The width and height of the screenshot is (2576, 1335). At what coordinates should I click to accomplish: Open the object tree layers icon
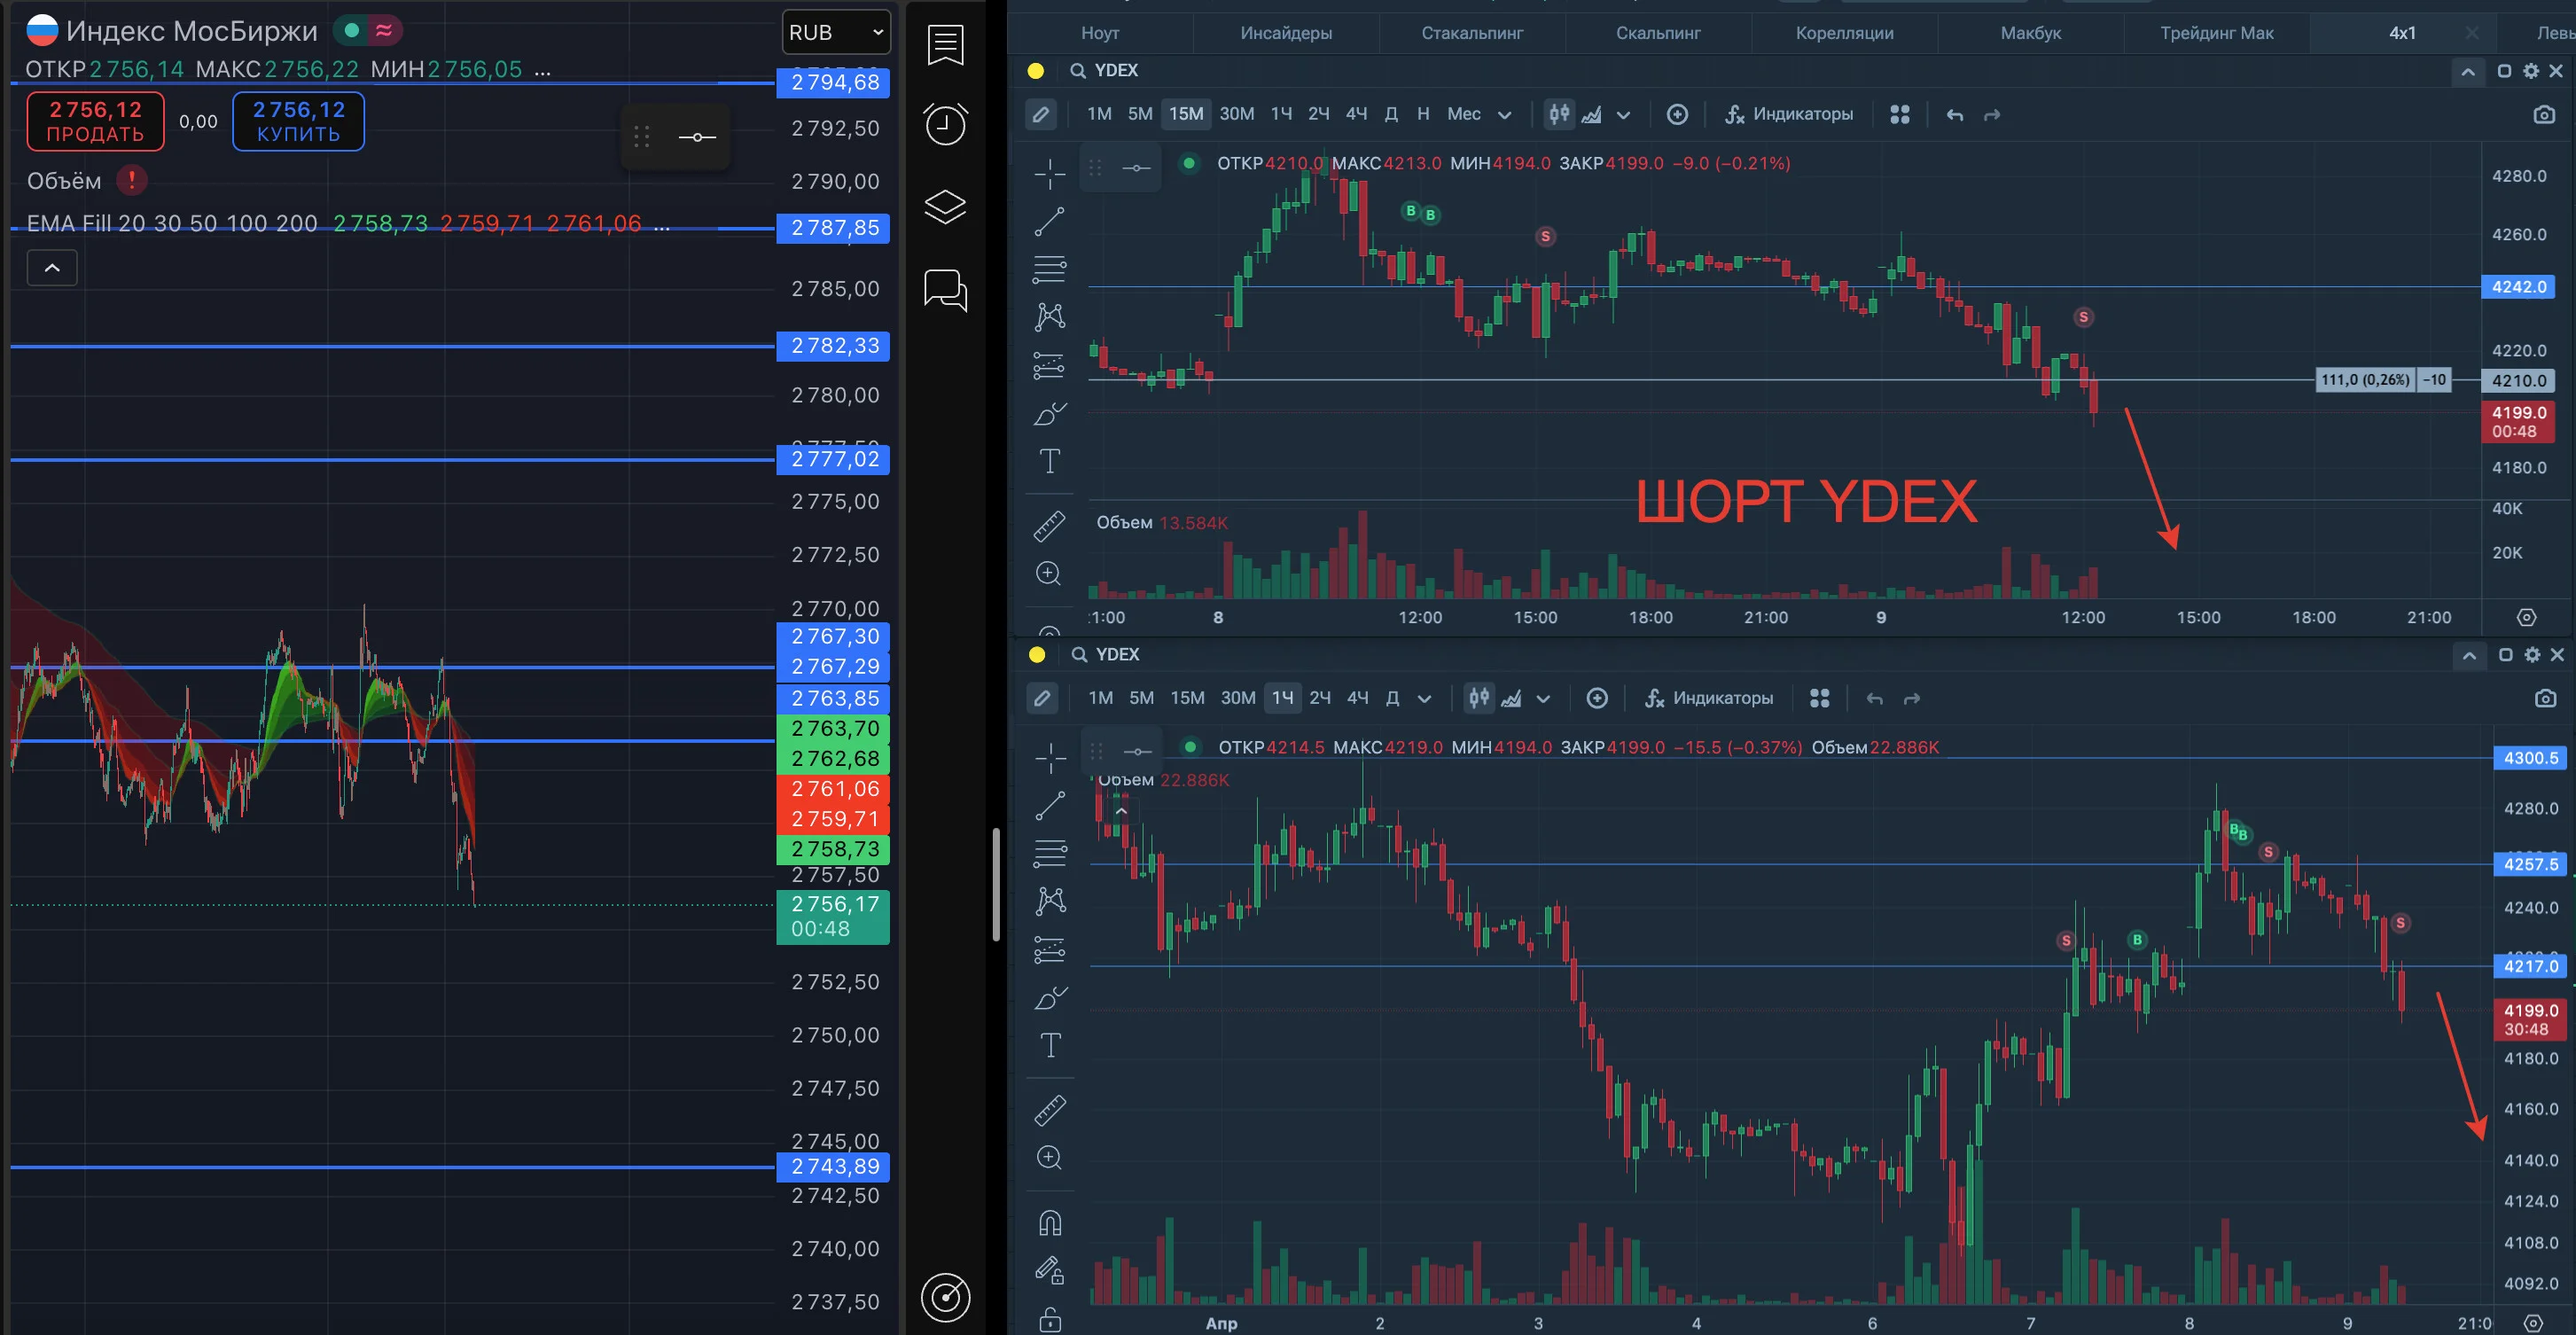945,207
